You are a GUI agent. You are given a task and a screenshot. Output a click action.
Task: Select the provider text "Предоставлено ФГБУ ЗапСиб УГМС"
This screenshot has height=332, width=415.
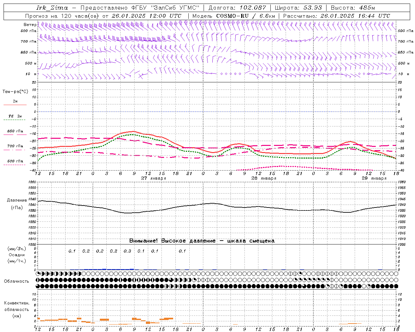140,8
